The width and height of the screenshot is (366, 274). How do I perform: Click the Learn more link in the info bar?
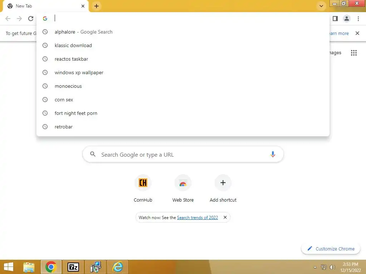point(339,33)
